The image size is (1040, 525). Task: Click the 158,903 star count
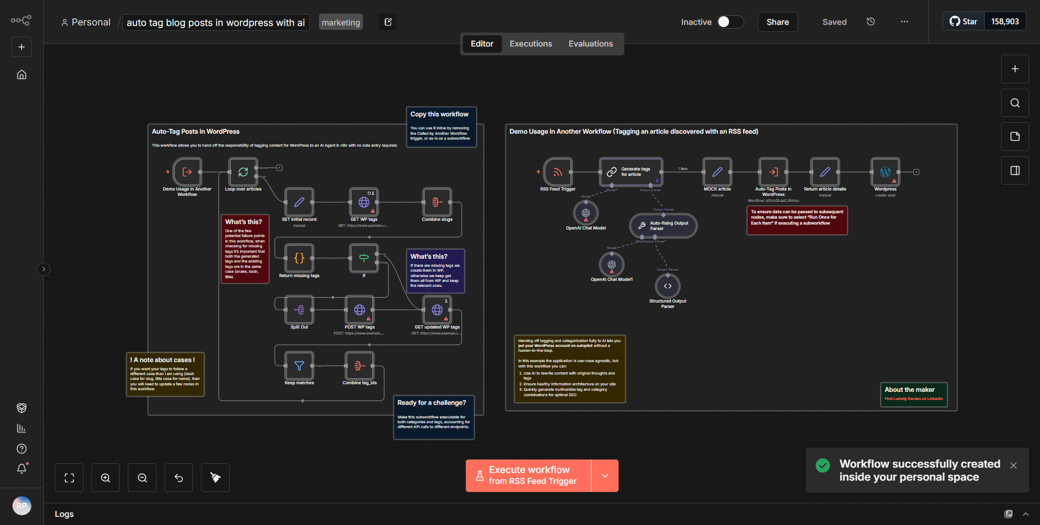click(x=1005, y=22)
